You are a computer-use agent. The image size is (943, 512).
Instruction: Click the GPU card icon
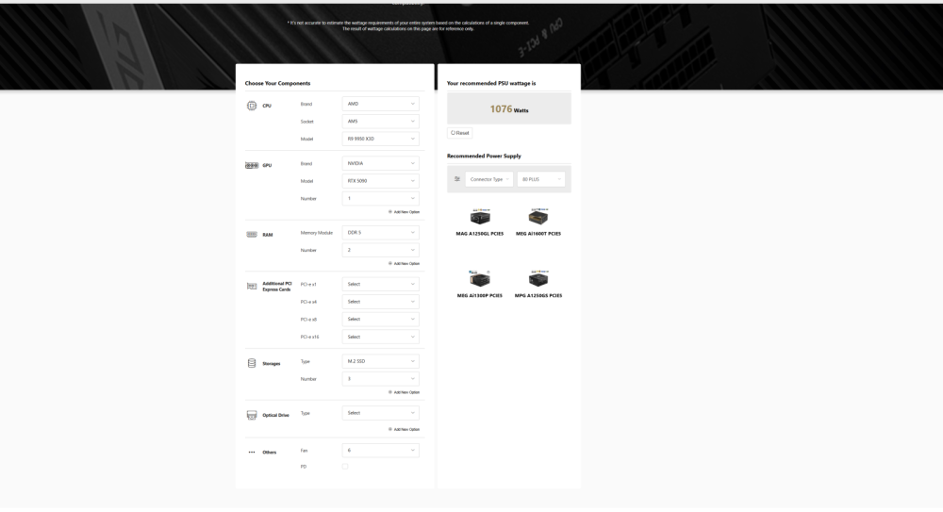(x=252, y=165)
